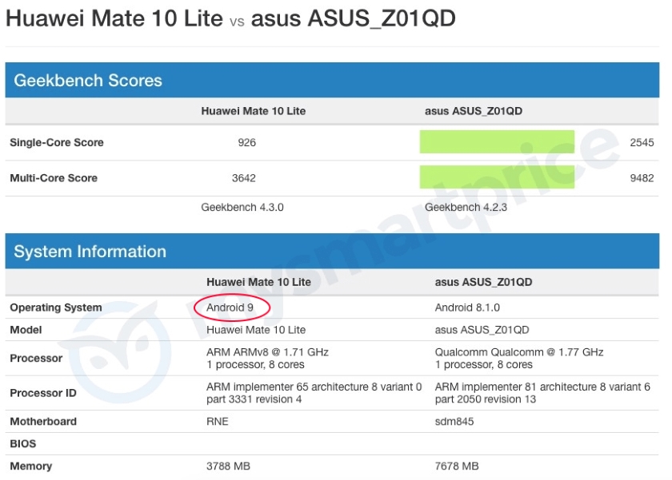Image resolution: width=672 pixels, height=480 pixels.
Task: Click ARM implementer 65 processor ID value
Action: [314, 393]
